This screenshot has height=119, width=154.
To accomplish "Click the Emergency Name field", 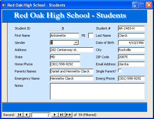I will point(72,78).
